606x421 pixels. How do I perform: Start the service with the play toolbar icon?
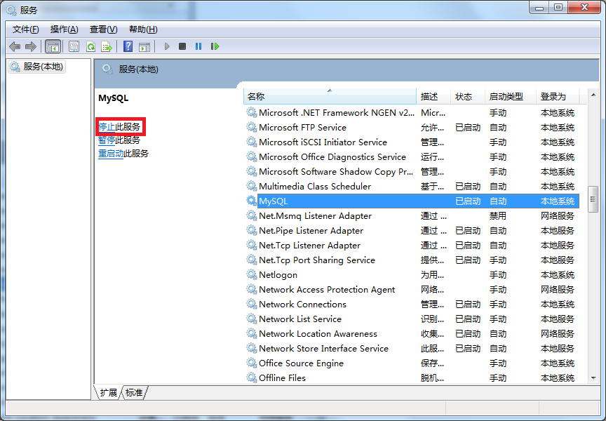point(166,46)
